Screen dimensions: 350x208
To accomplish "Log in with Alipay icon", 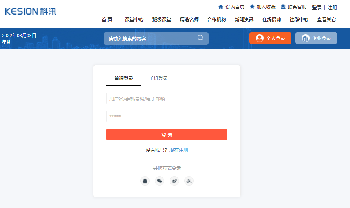I will [x=189, y=181].
